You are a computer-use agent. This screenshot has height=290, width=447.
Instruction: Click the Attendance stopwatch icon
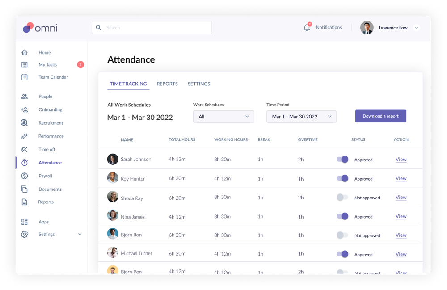click(x=25, y=162)
